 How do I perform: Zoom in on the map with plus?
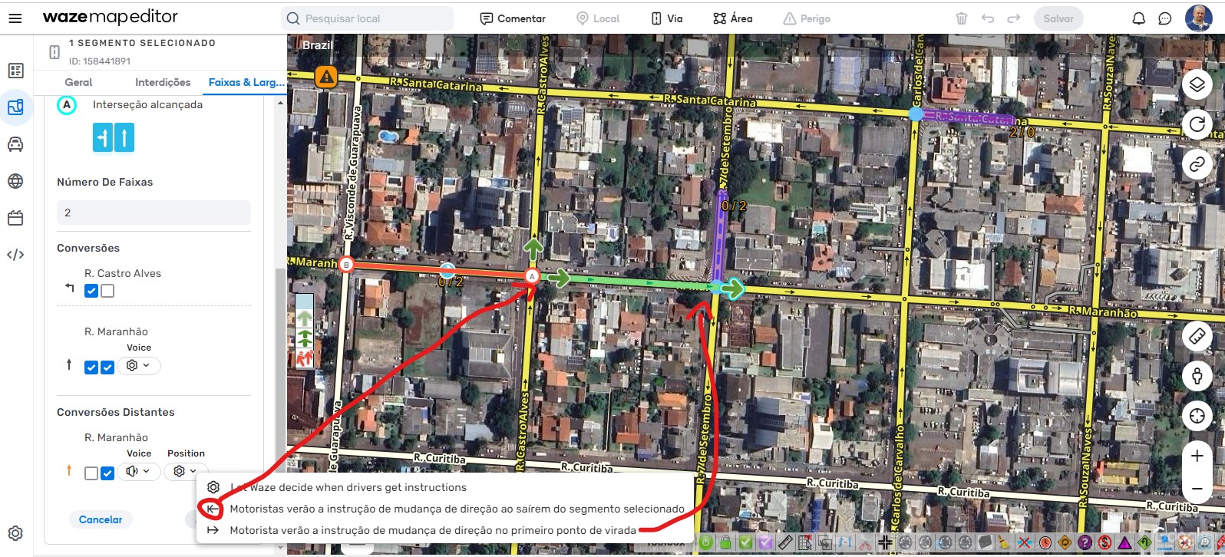[1197, 456]
